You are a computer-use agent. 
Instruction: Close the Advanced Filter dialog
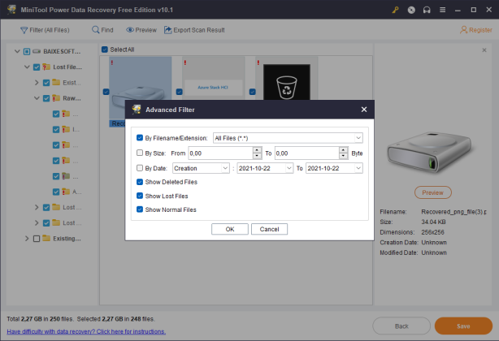point(364,110)
